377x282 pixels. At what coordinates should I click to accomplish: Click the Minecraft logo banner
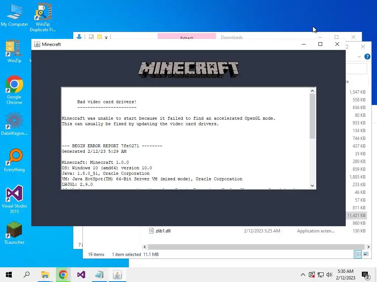188,69
